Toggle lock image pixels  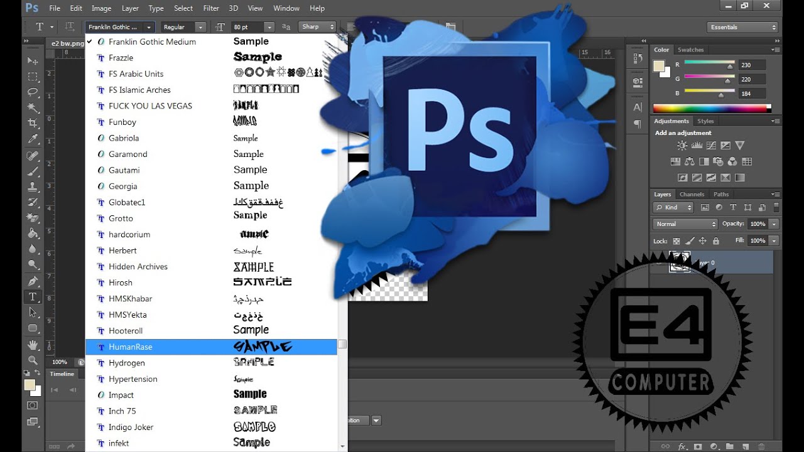pos(690,240)
